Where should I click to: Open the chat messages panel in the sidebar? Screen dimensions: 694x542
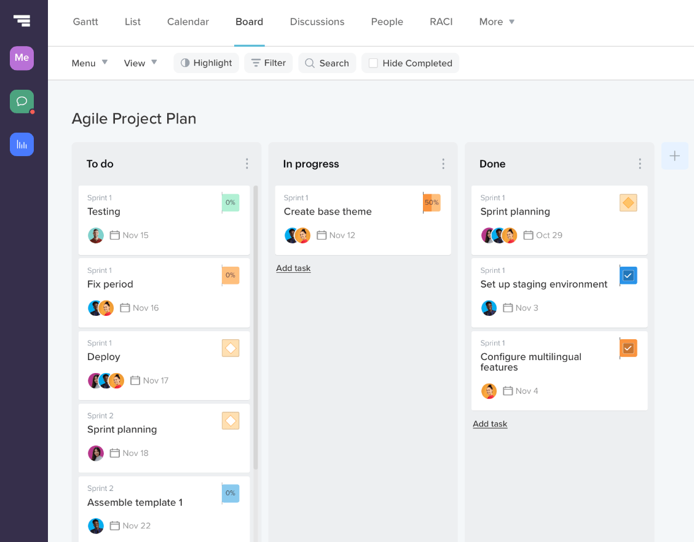(x=22, y=101)
